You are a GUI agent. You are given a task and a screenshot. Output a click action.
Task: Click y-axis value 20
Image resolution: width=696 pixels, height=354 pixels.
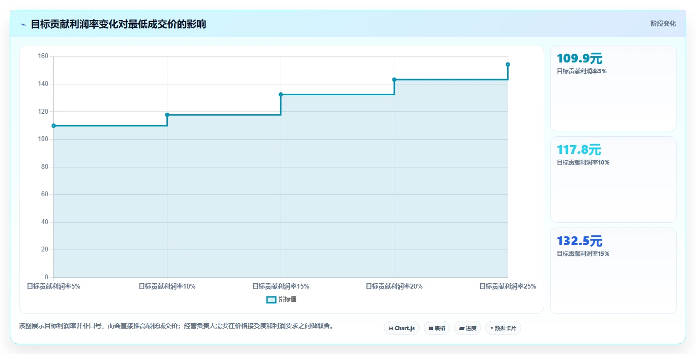(x=45, y=250)
